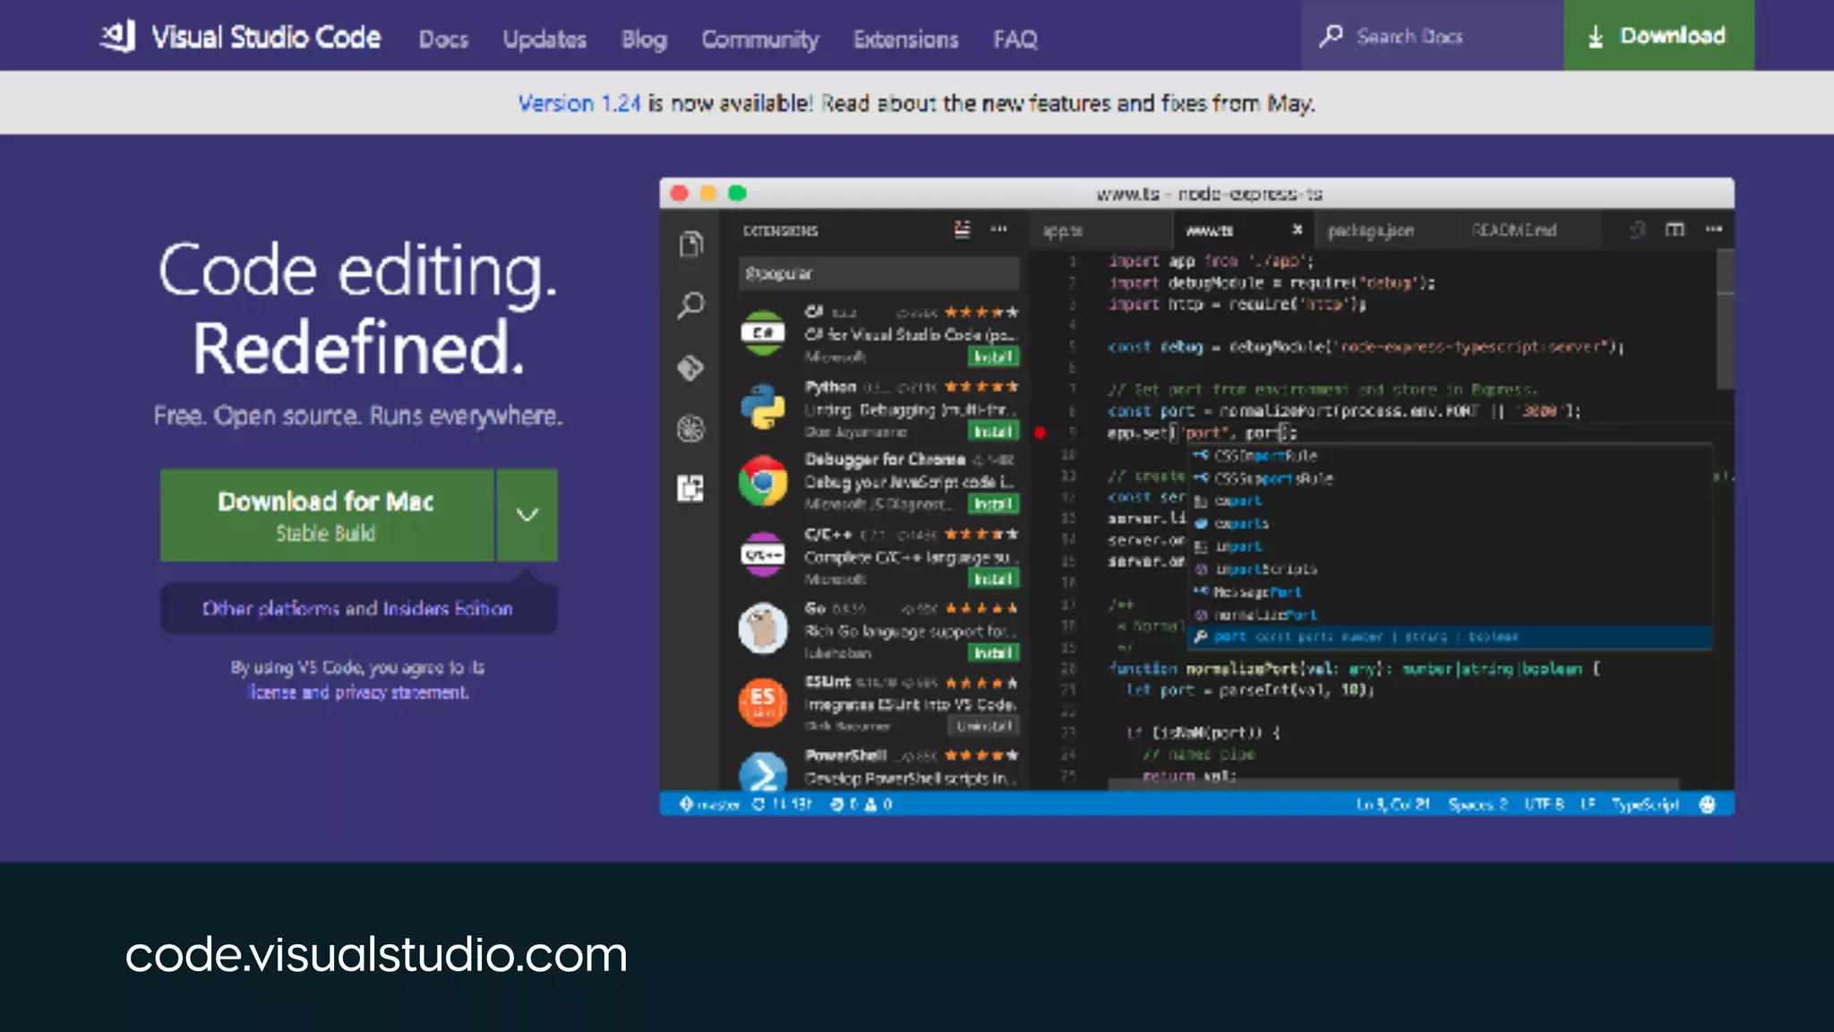
Task: Click the red breakpoint dot on line 9
Action: click(x=1040, y=433)
